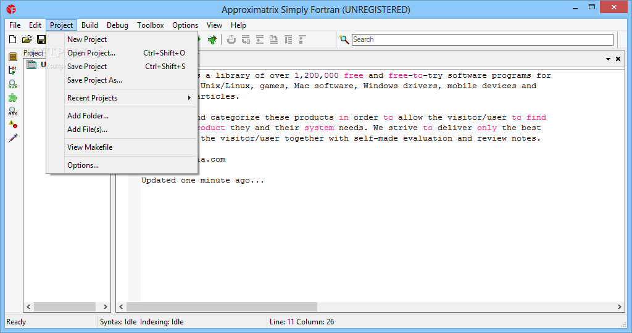Click the Simply Fortran app logo icon
632x333 pixels.
coord(11,9)
